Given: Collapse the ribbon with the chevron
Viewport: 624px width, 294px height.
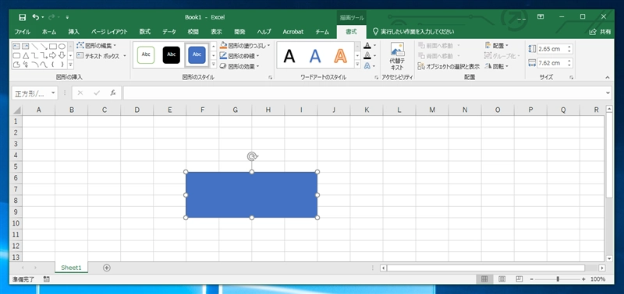Looking at the screenshot, I should click(x=608, y=77).
